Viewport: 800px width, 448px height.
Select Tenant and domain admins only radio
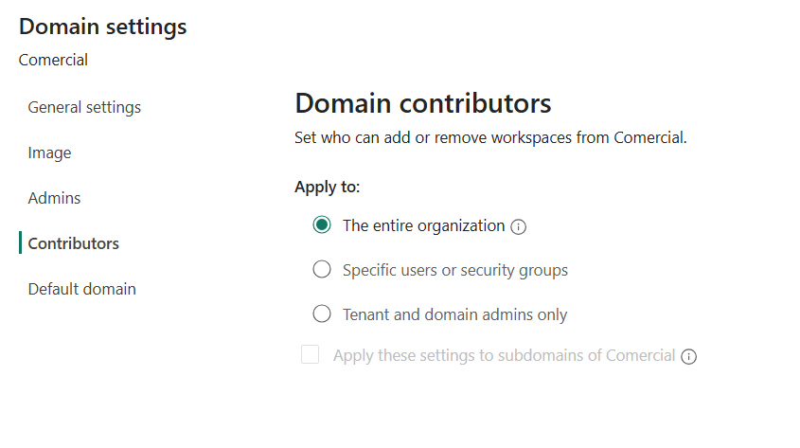point(322,314)
